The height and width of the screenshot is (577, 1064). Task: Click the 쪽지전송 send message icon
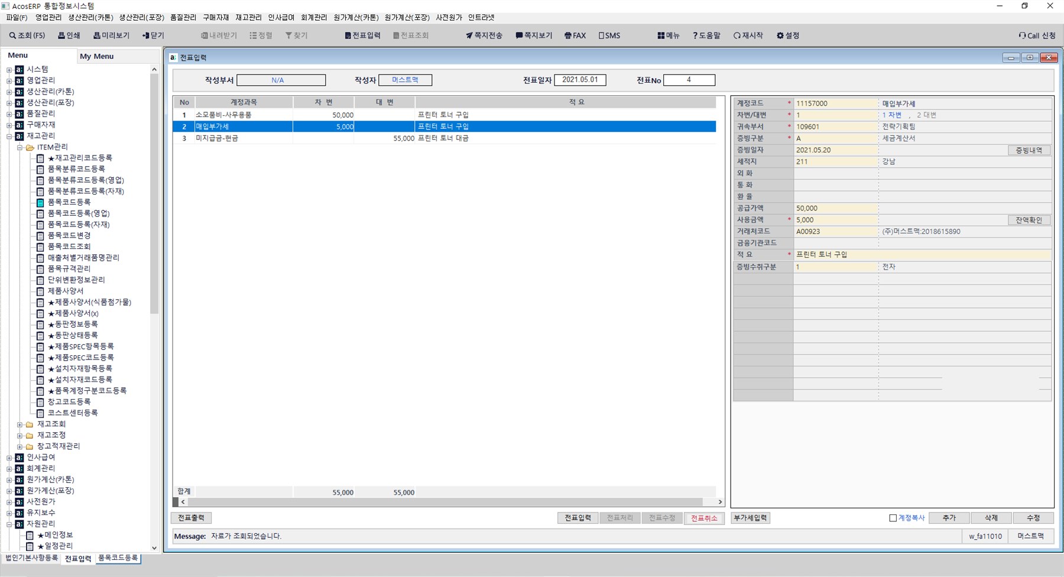(484, 35)
